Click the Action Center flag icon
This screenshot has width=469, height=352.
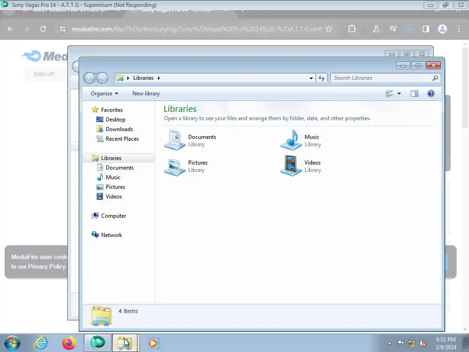(x=400, y=343)
